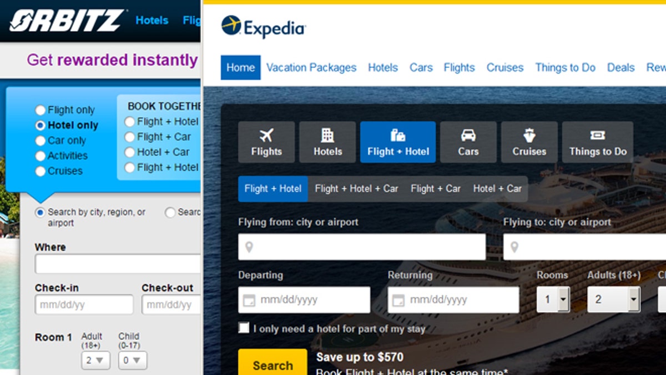Click the Expedia logo
Viewport: 666px width, 375px height.
pos(263,26)
